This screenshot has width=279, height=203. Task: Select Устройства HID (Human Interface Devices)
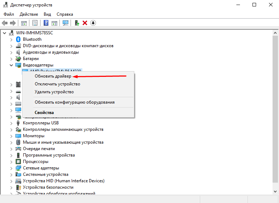point(64,181)
